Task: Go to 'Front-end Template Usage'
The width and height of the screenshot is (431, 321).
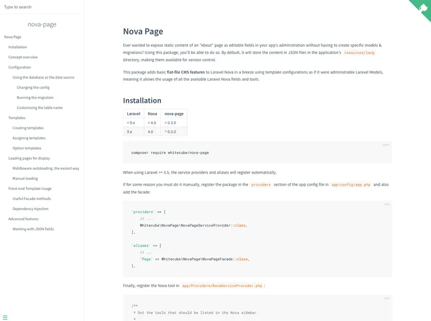Action: click(x=30, y=189)
